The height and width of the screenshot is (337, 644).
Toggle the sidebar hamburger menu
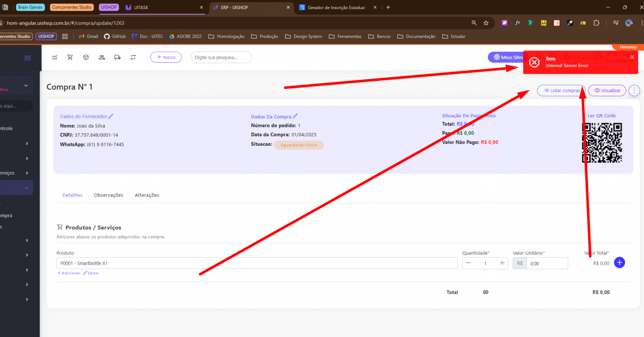pyautogui.click(x=27, y=58)
